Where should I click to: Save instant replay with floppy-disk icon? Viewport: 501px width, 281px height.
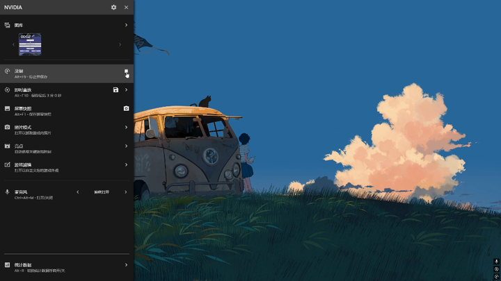[116, 90]
